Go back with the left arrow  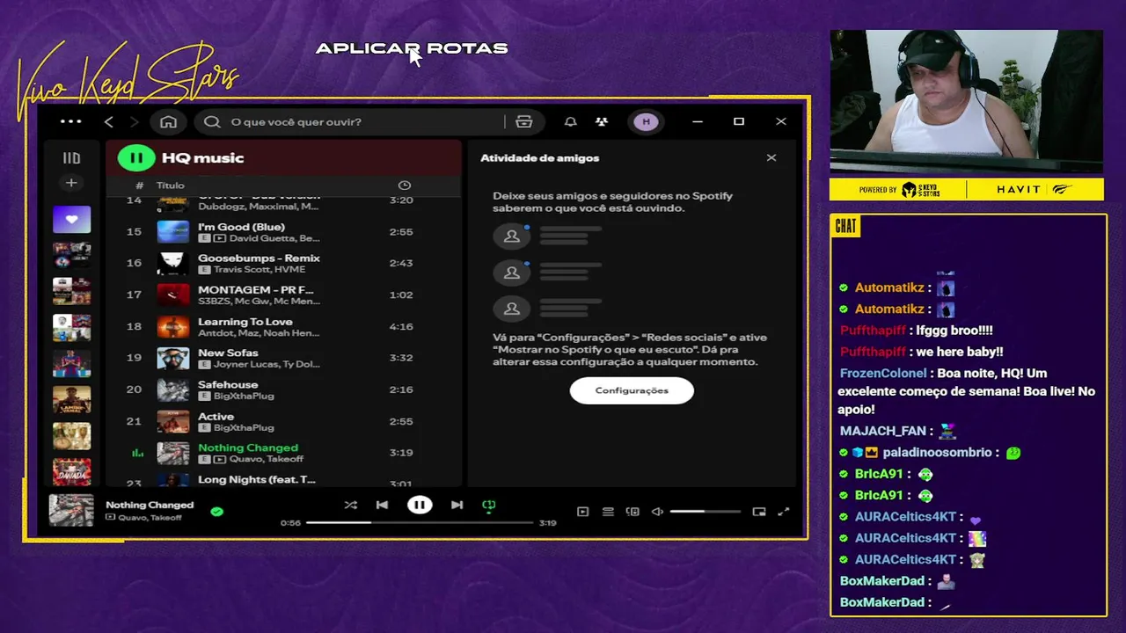tap(108, 121)
